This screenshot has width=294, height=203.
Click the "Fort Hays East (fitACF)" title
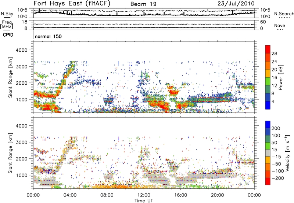coord(72,4)
